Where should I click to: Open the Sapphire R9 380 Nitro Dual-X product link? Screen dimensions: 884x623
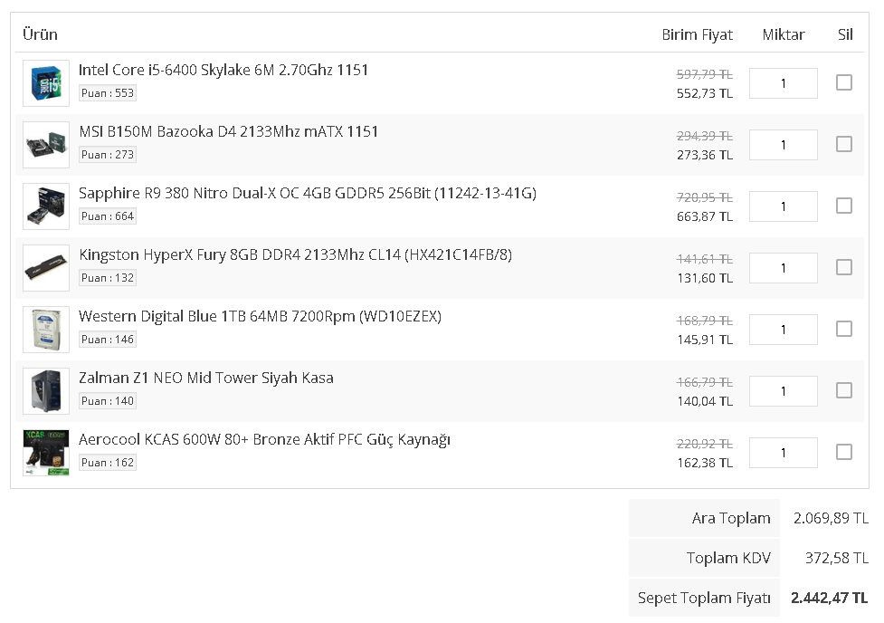point(308,193)
